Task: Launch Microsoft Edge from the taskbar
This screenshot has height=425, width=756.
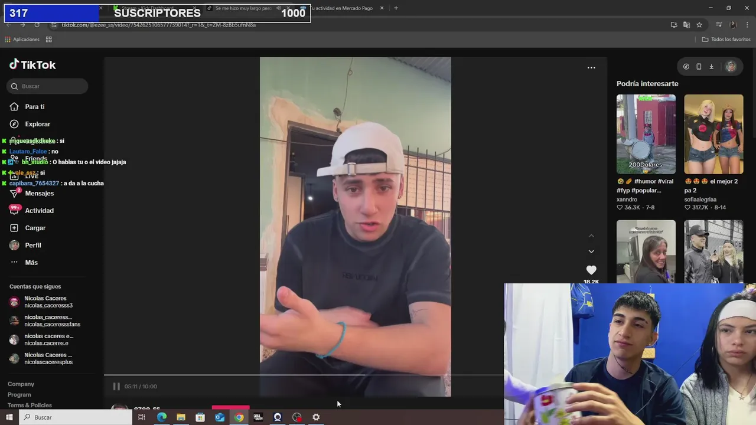Action: (x=161, y=417)
